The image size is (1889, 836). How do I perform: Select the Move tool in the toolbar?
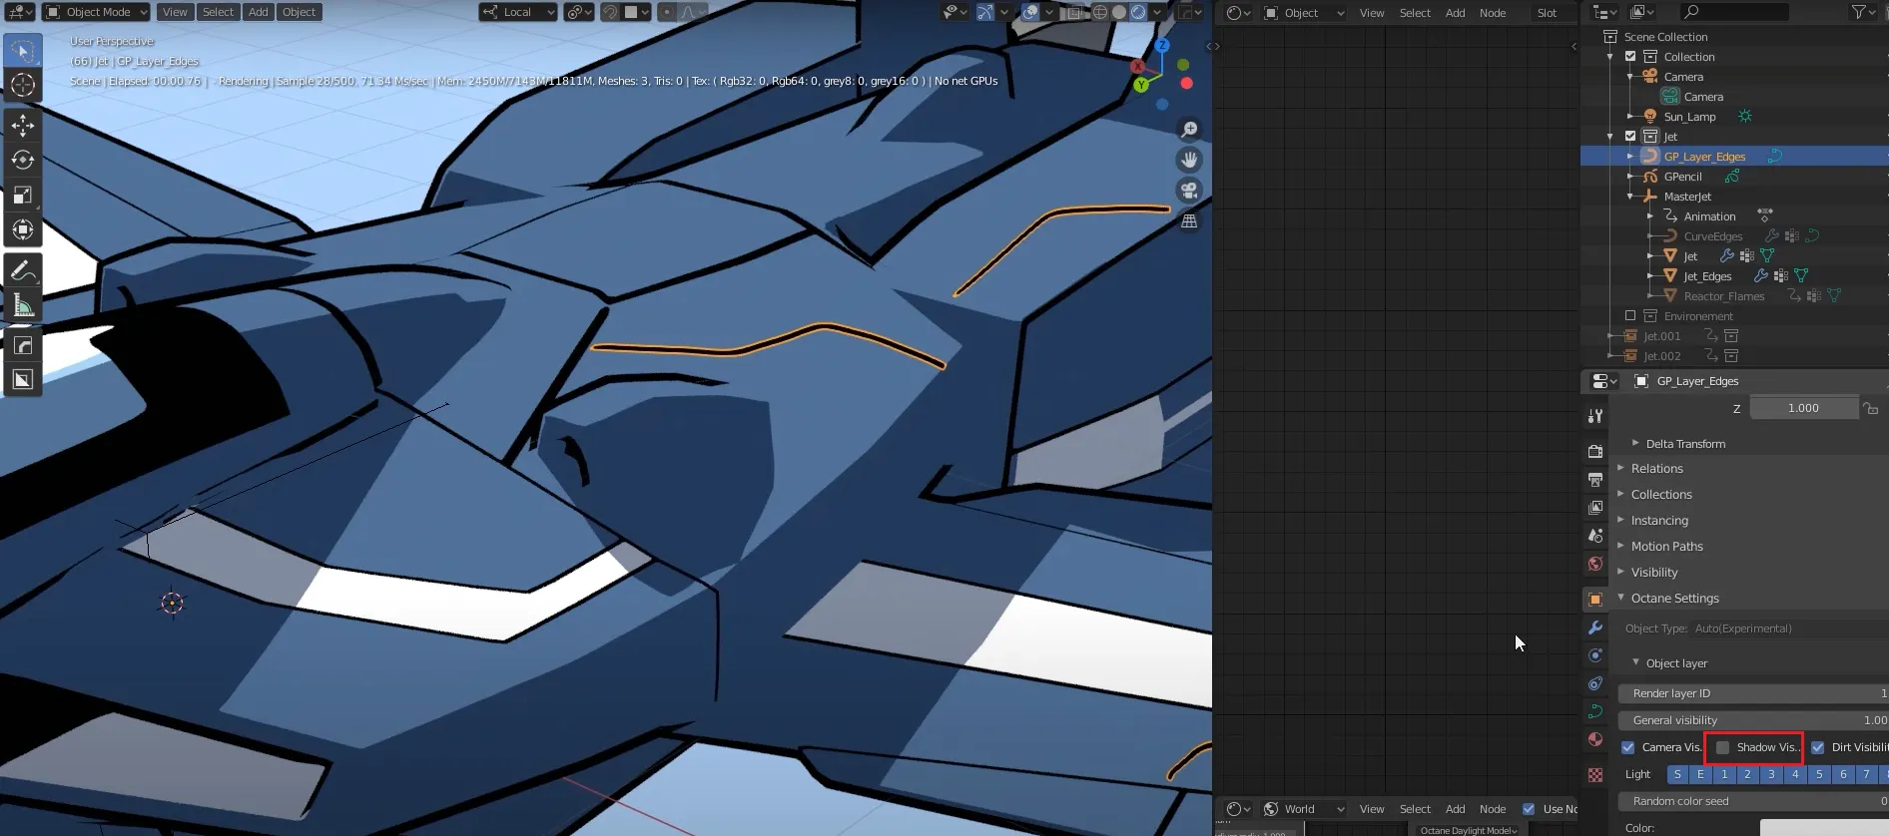[22, 126]
